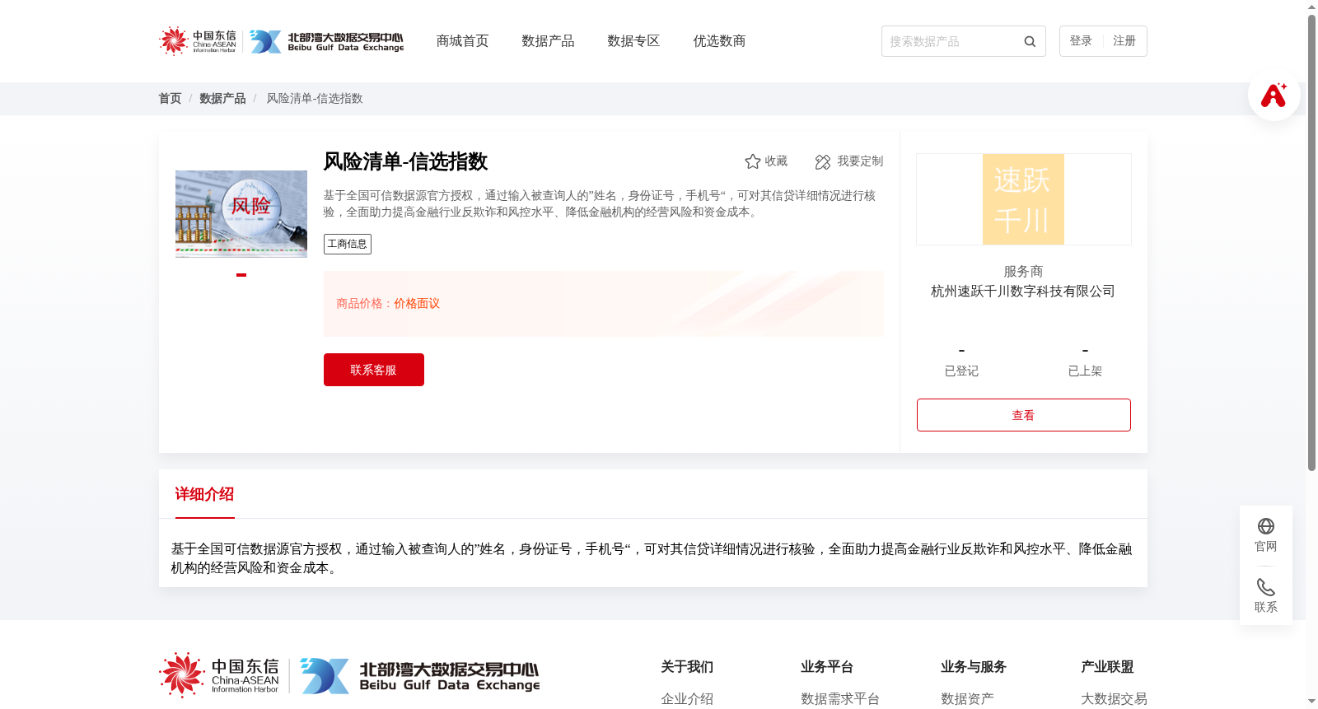Screen dimensions: 1318x709
Task: Click the 服务商 label
Action: pos(1023,272)
